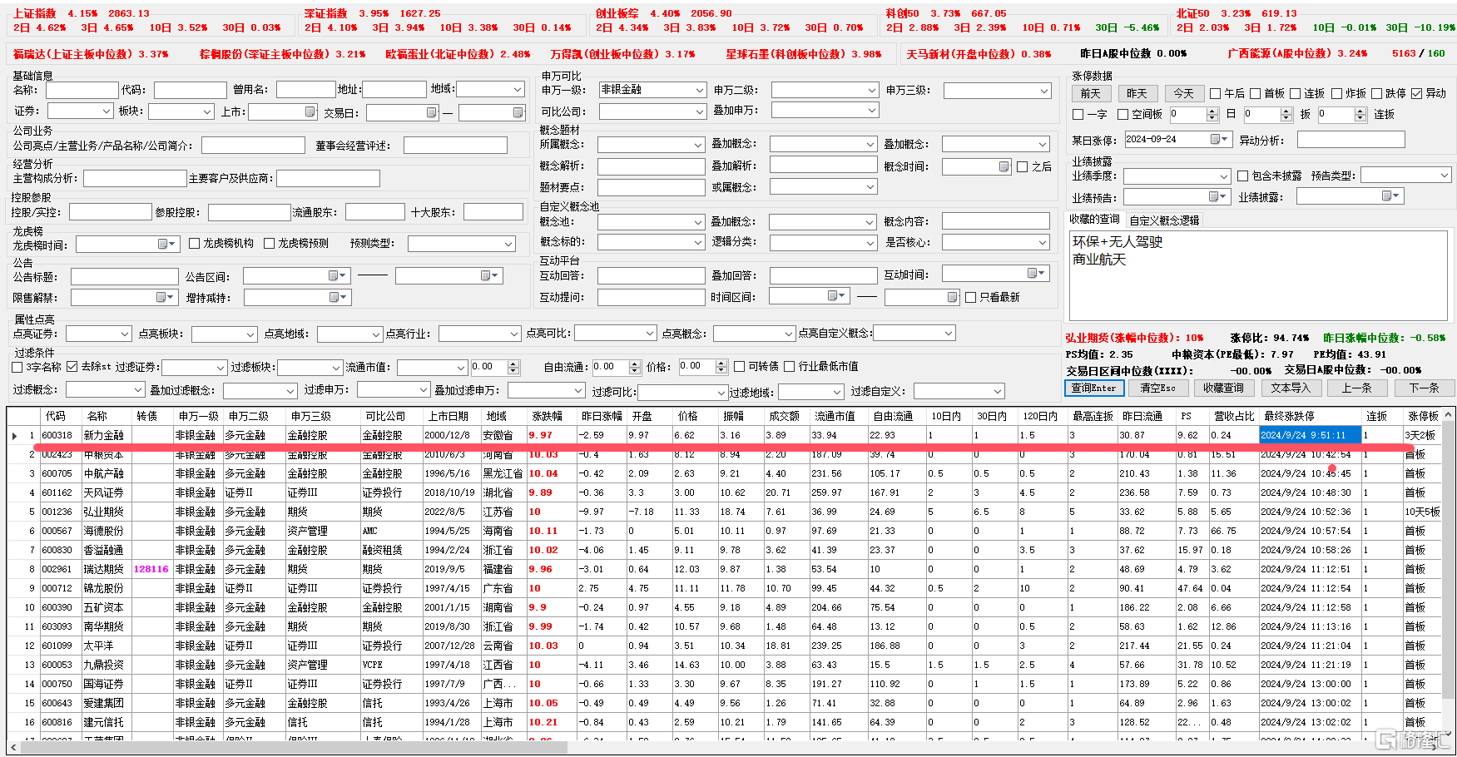Uncheck the 去除st filter checkbox
This screenshot has width=1457, height=757.
coord(72,366)
